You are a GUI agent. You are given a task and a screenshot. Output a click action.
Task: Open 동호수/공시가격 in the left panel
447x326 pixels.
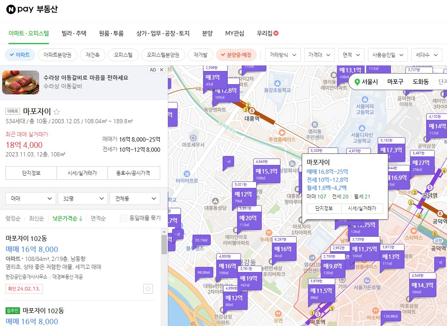point(134,173)
